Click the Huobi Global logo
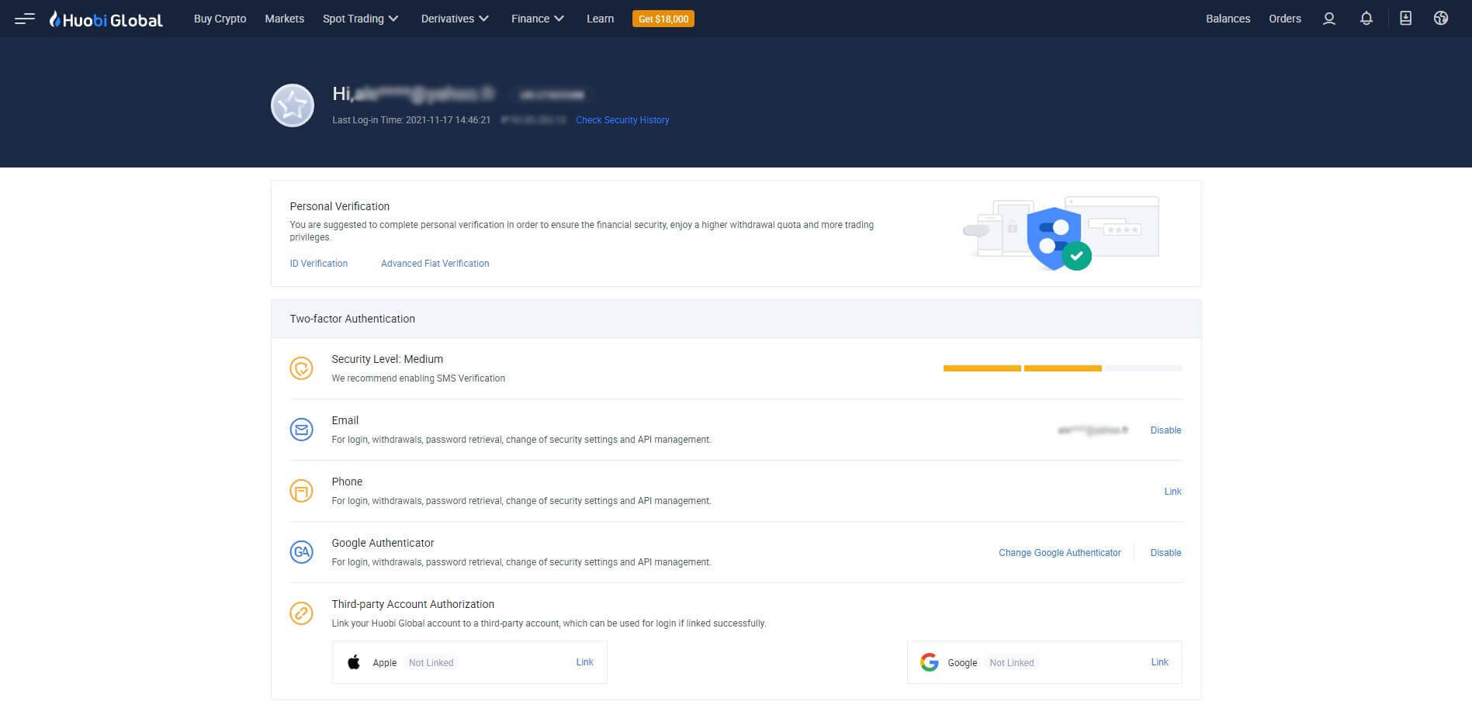This screenshot has height=708, width=1472. pyautogui.click(x=106, y=19)
